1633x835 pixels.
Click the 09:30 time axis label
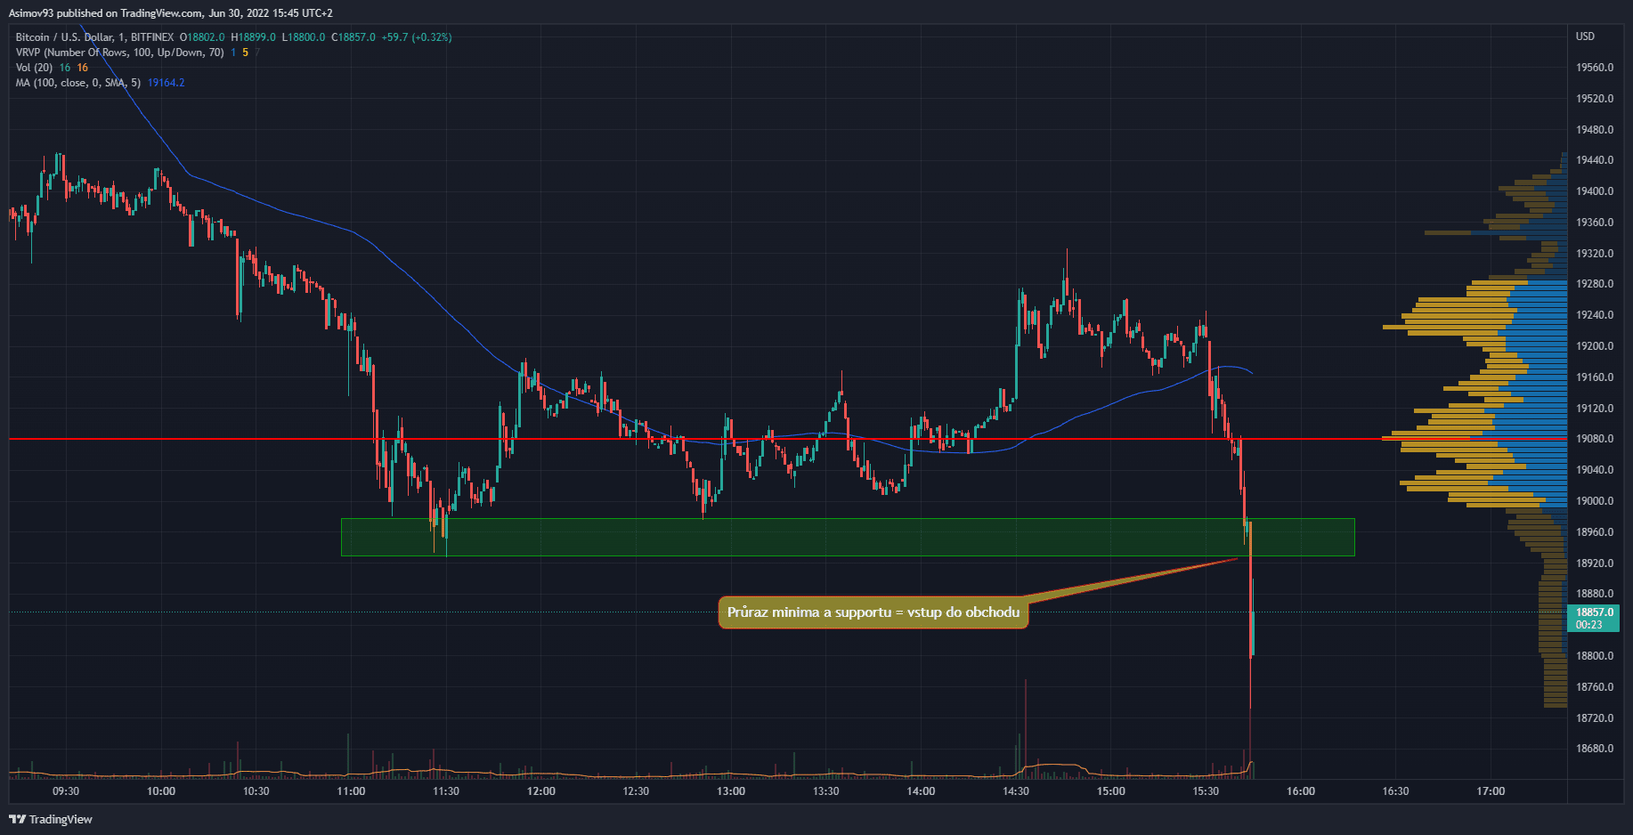(66, 791)
